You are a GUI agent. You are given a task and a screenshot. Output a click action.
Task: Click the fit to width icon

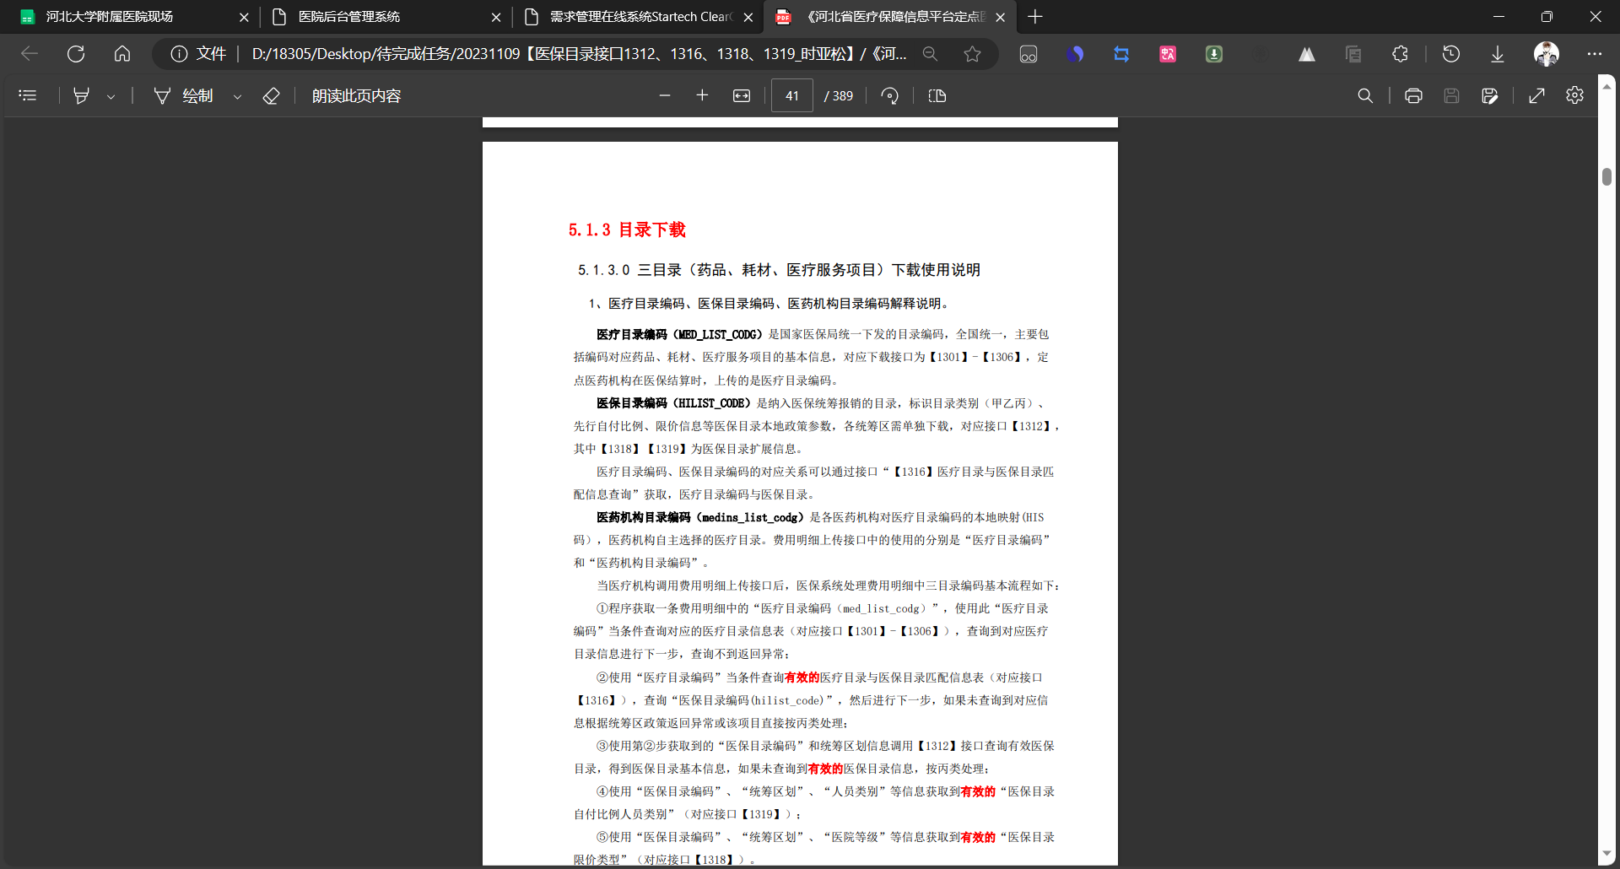(741, 95)
